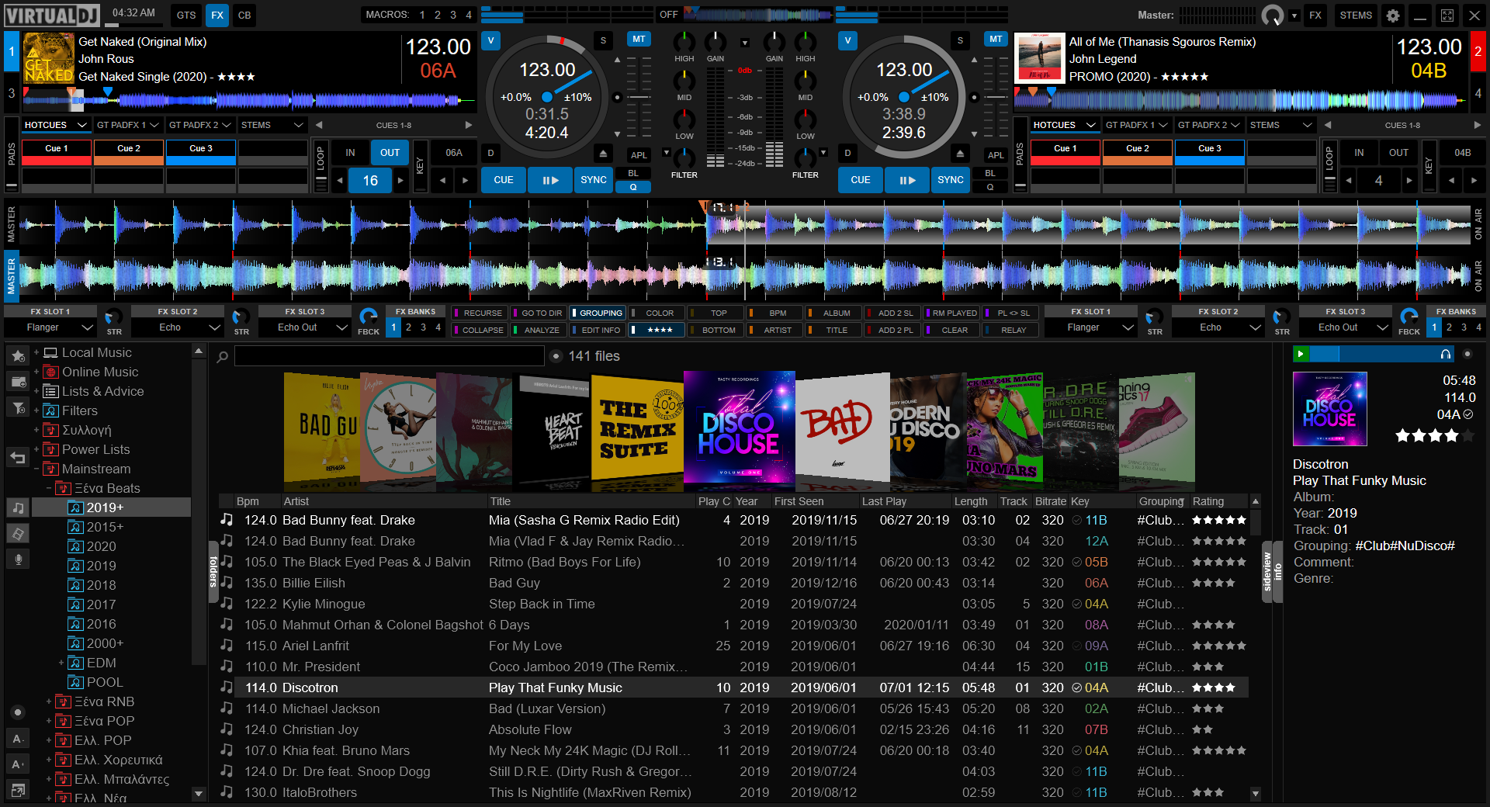
Task: Click the search magnifier icon
Action: [223, 357]
